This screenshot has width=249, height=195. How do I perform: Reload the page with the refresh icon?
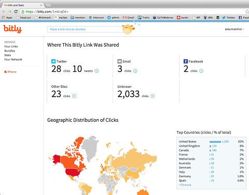(x=16, y=11)
